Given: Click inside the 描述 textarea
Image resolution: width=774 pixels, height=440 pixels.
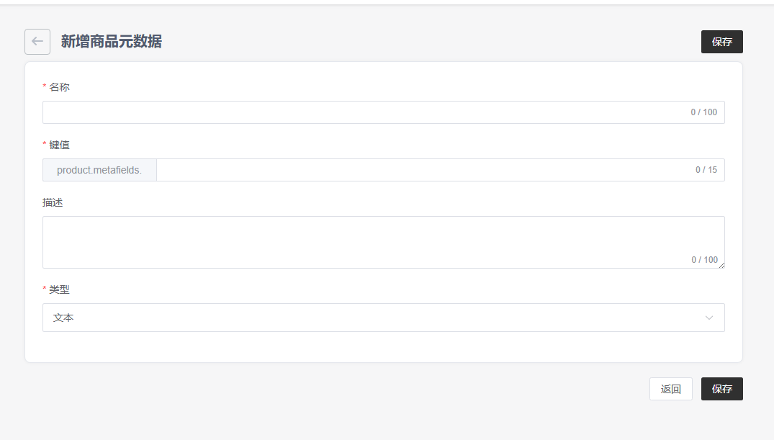Looking at the screenshot, I should (360, 238).
